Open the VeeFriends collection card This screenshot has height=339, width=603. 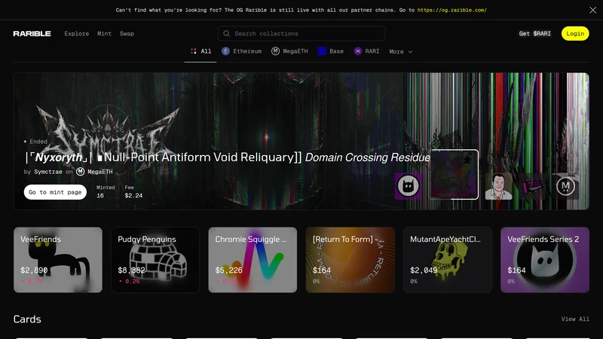click(x=58, y=260)
